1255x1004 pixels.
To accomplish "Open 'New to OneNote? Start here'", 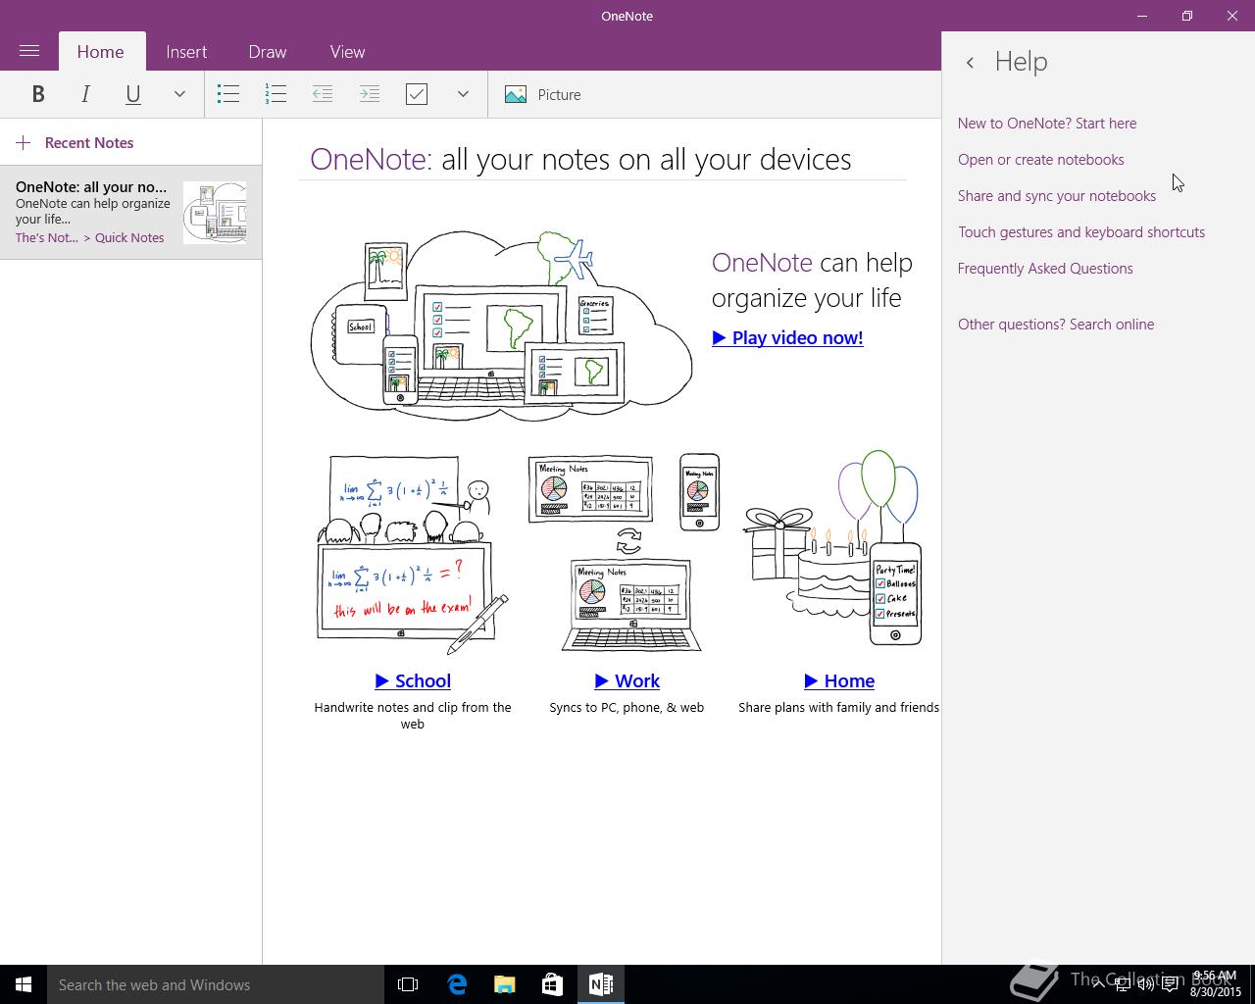I will (1047, 124).
